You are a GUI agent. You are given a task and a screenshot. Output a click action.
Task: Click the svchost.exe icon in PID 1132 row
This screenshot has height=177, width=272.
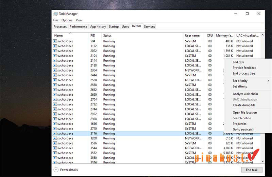55,46
